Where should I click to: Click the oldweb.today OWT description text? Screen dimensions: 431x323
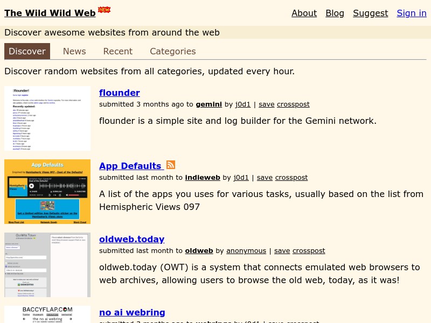click(x=260, y=273)
